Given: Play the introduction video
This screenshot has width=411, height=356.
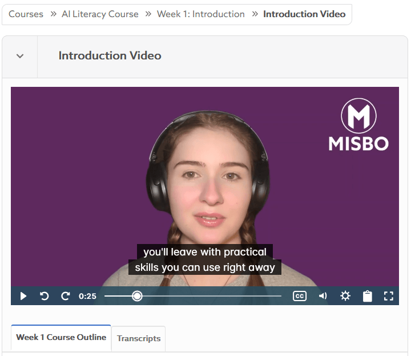Looking at the screenshot, I should [x=23, y=296].
